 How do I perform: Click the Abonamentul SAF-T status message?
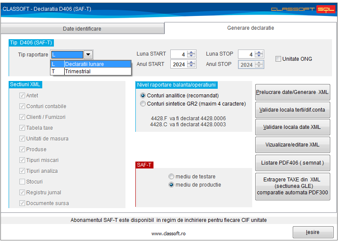169,220
